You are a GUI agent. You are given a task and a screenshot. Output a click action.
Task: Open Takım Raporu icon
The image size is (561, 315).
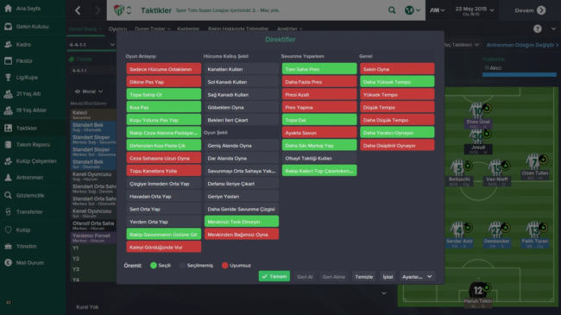point(8,145)
